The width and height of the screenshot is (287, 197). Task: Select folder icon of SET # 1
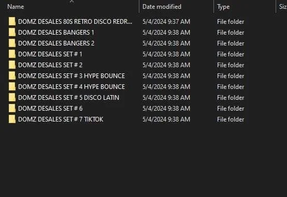coord(12,54)
